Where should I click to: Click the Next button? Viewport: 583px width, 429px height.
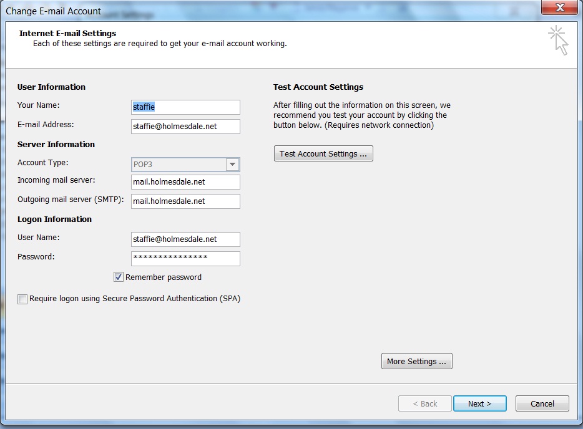(479, 403)
